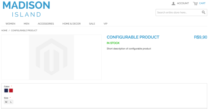Click the Color: label

click(7, 86)
